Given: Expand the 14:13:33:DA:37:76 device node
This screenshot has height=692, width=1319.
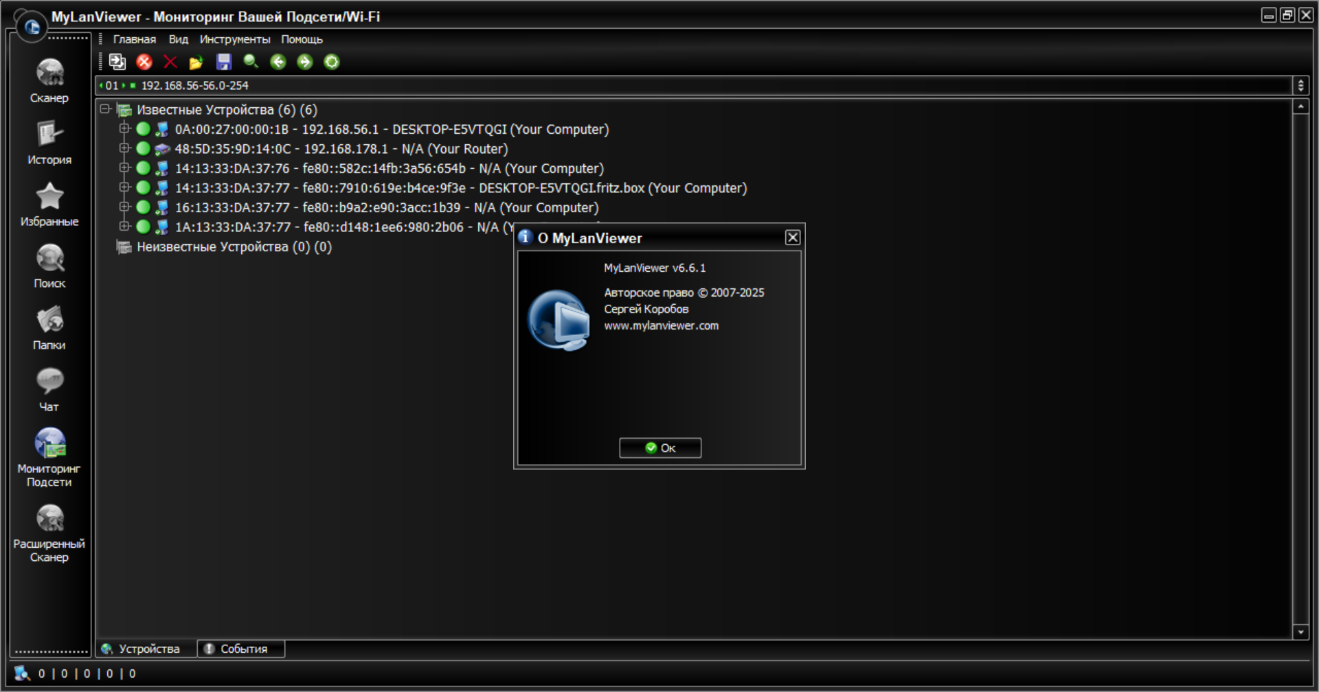Looking at the screenshot, I should 124,168.
